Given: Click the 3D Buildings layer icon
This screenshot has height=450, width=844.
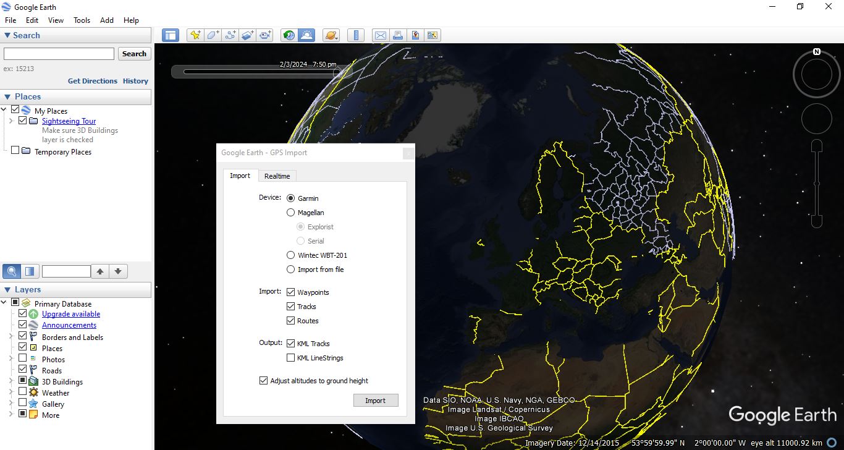Looking at the screenshot, I should 33,381.
